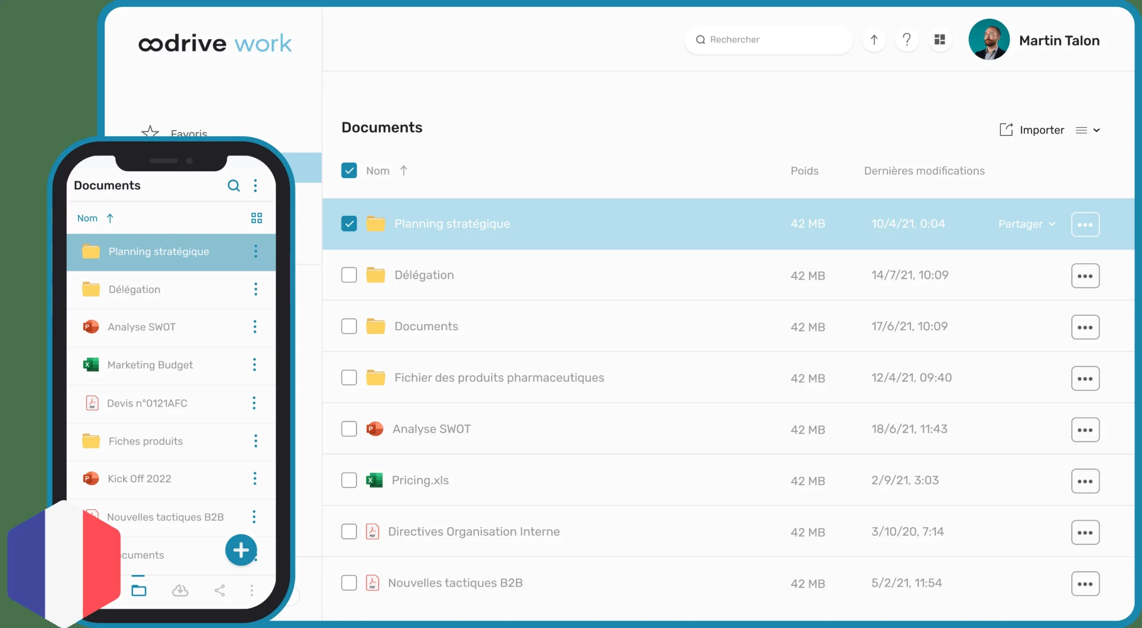Open the three-dot menu for Analyse SWOT row
Image resolution: width=1142 pixels, height=628 pixels.
1085,430
